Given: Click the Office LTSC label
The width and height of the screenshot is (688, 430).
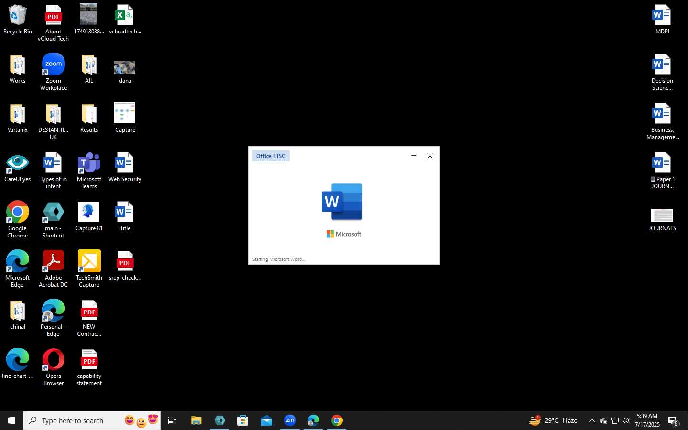Looking at the screenshot, I should pos(271,156).
